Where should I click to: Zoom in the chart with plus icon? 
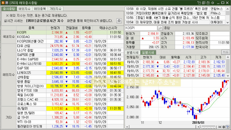[x=224, y=127]
